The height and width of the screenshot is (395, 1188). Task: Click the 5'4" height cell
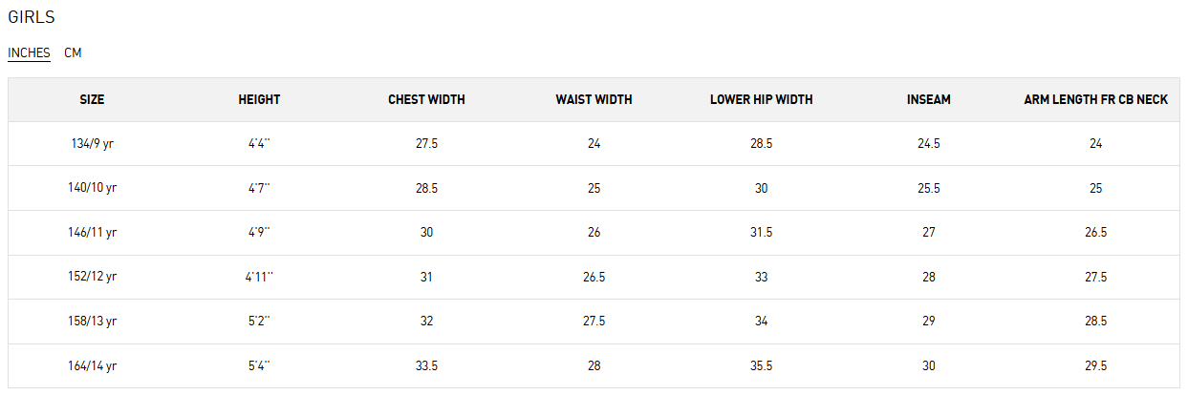(259, 366)
